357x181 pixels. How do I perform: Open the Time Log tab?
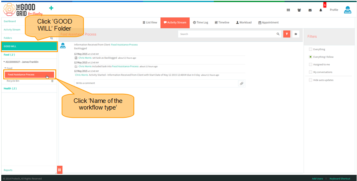click(200, 23)
